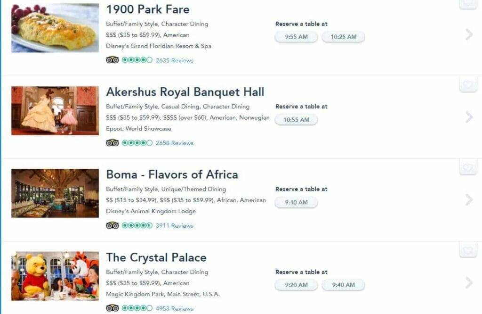The image size is (482, 314).
Task: Expand 1900 Park Fare details chevron
Action: coord(469,34)
